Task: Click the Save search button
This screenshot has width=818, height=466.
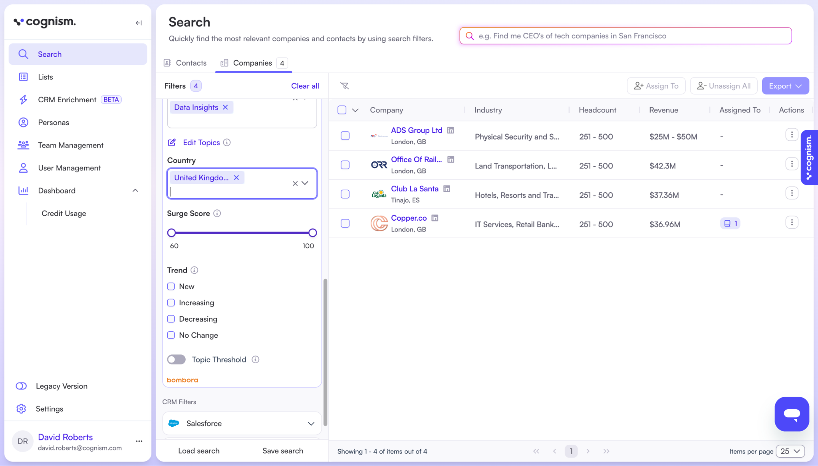Action: coord(283,451)
